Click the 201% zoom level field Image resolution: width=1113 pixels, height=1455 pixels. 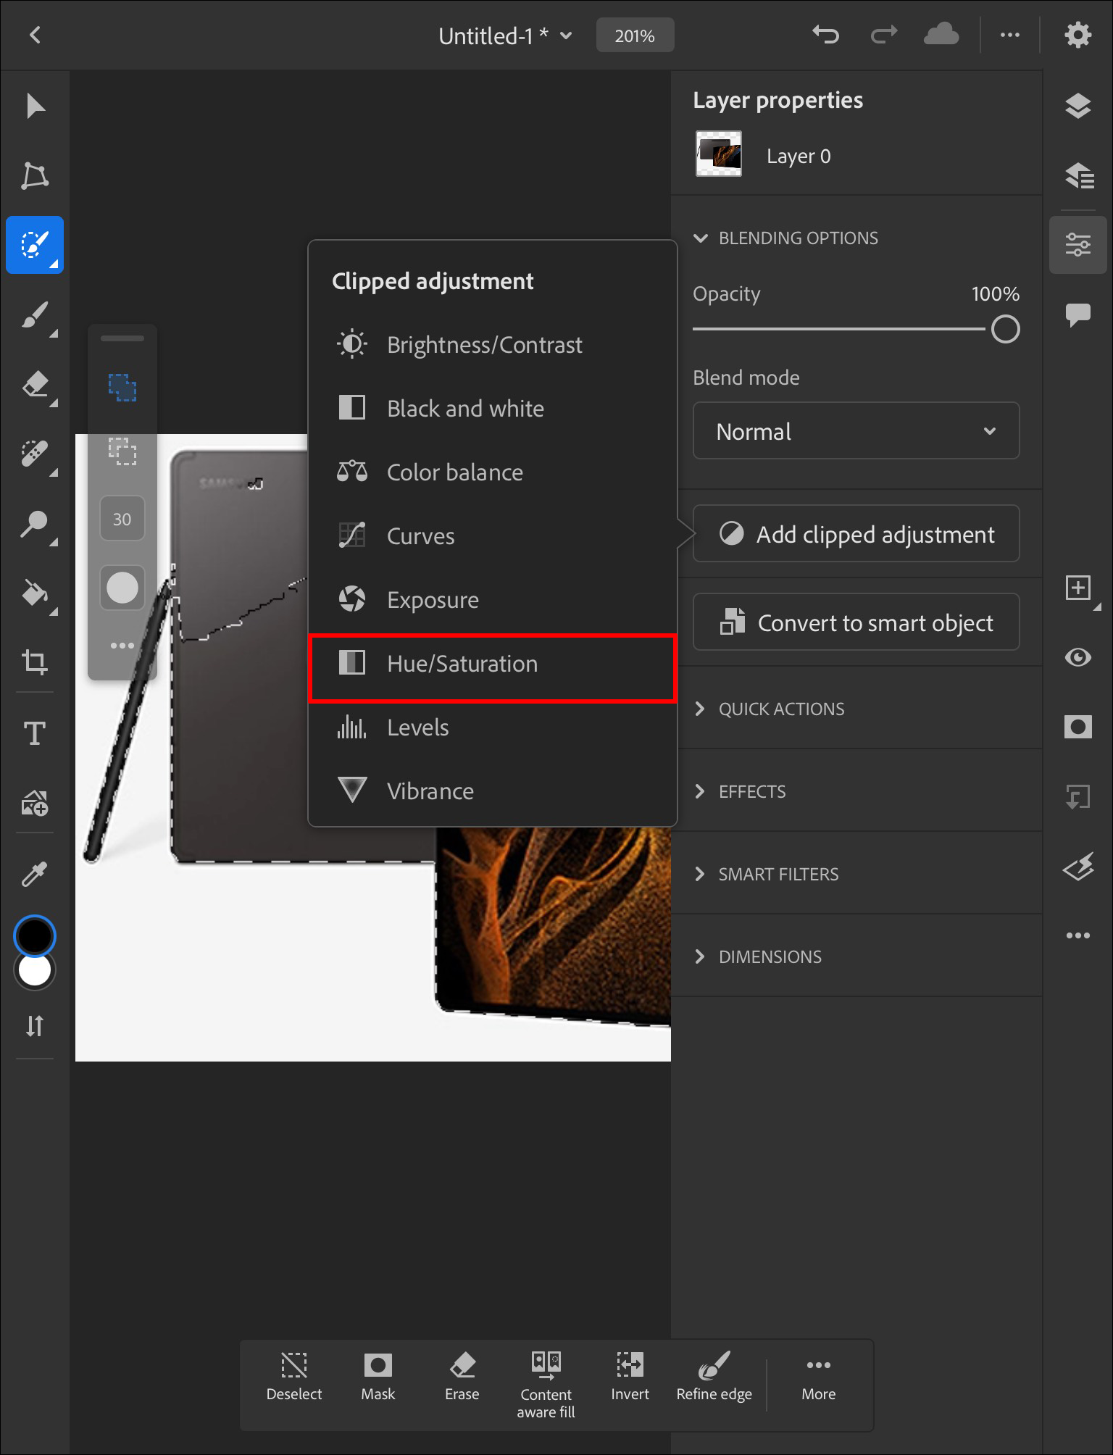point(635,36)
